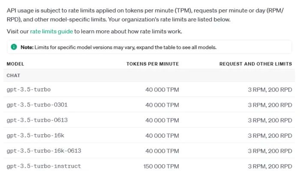Viewport: 300px width, 171px height.
Task: Select the gpt-3.5-turbo-instruct model name
Action: coord(44,166)
